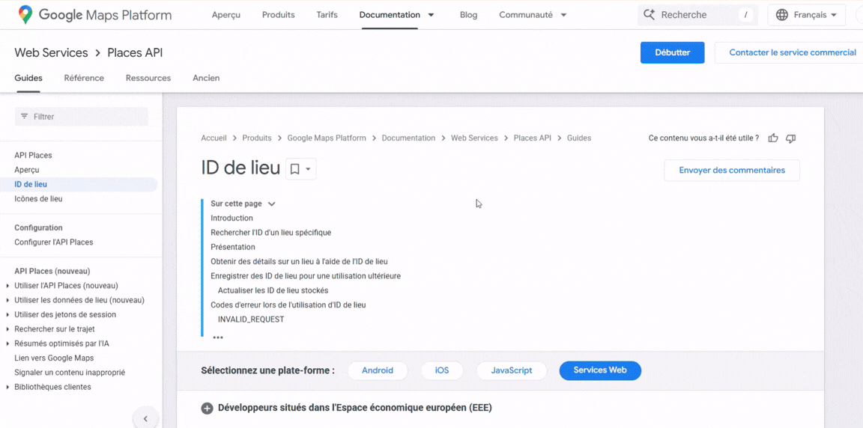Click the search magnifier icon
Screen dimensions: 863x428
tap(649, 15)
